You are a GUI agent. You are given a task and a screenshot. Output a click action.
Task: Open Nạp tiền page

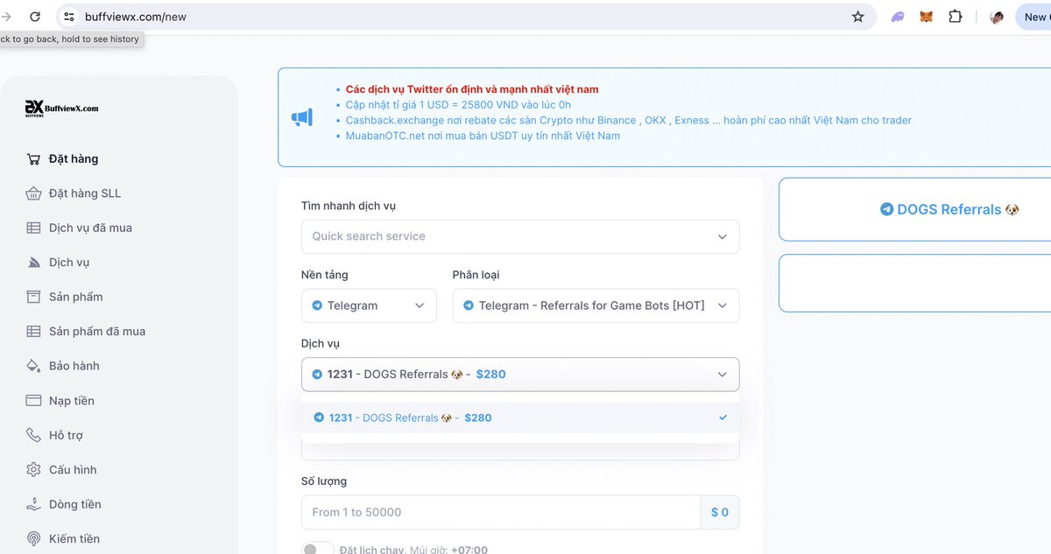click(x=72, y=401)
